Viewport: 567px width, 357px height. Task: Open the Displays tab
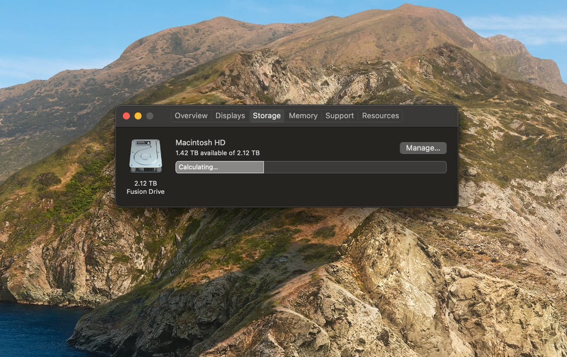point(230,116)
